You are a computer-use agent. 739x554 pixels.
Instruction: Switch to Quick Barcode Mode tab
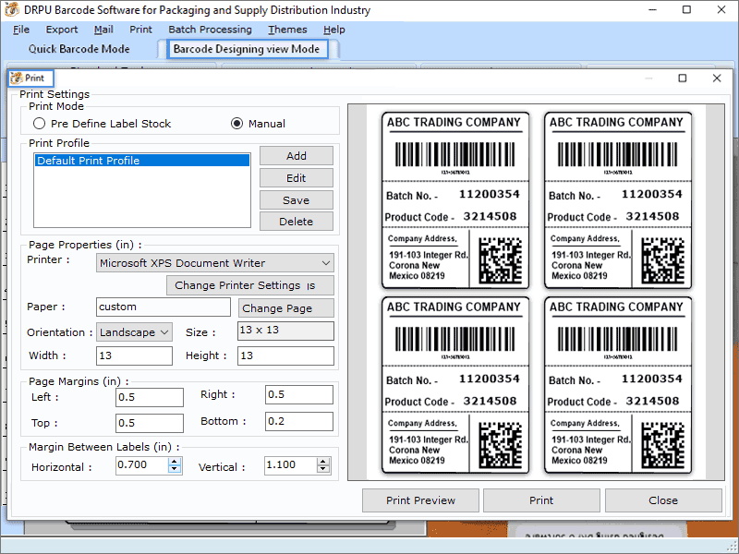tap(78, 49)
